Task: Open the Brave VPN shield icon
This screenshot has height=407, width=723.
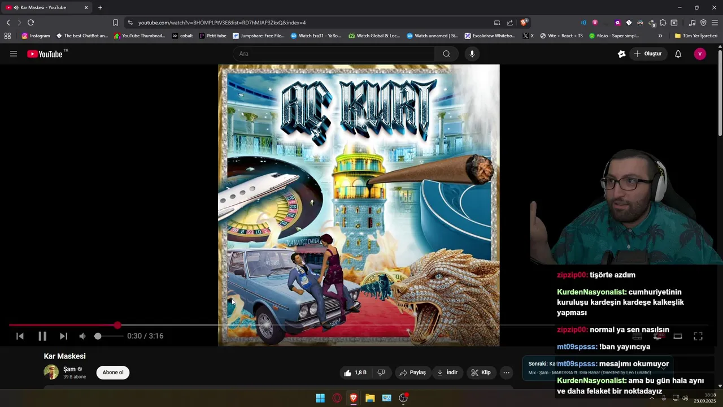Action: 703,23
